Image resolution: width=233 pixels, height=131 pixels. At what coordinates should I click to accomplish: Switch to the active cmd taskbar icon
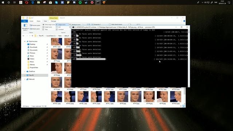pos(98,3)
